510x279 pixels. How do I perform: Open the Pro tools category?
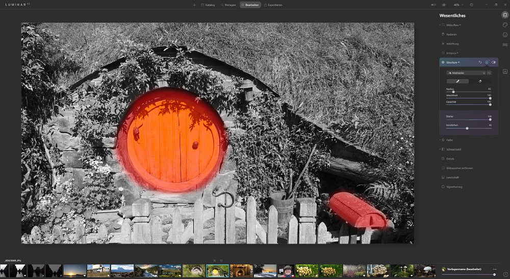pyautogui.click(x=505, y=44)
